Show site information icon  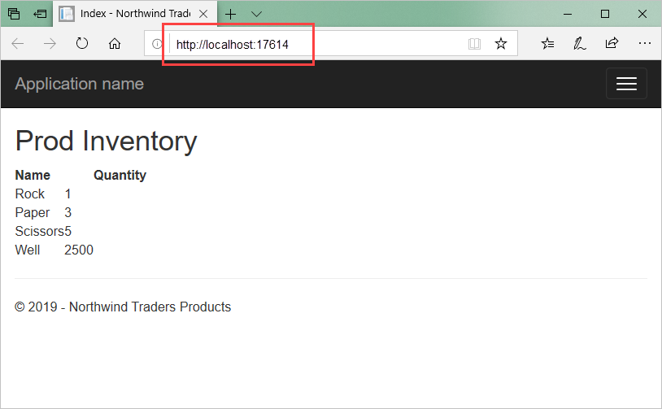tap(157, 43)
